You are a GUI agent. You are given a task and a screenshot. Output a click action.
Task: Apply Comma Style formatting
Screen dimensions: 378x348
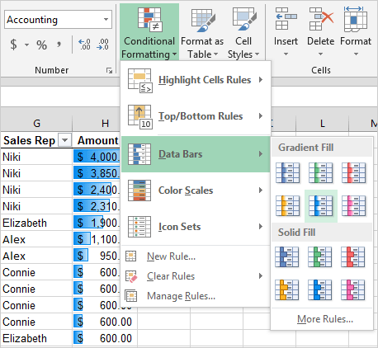(59, 44)
